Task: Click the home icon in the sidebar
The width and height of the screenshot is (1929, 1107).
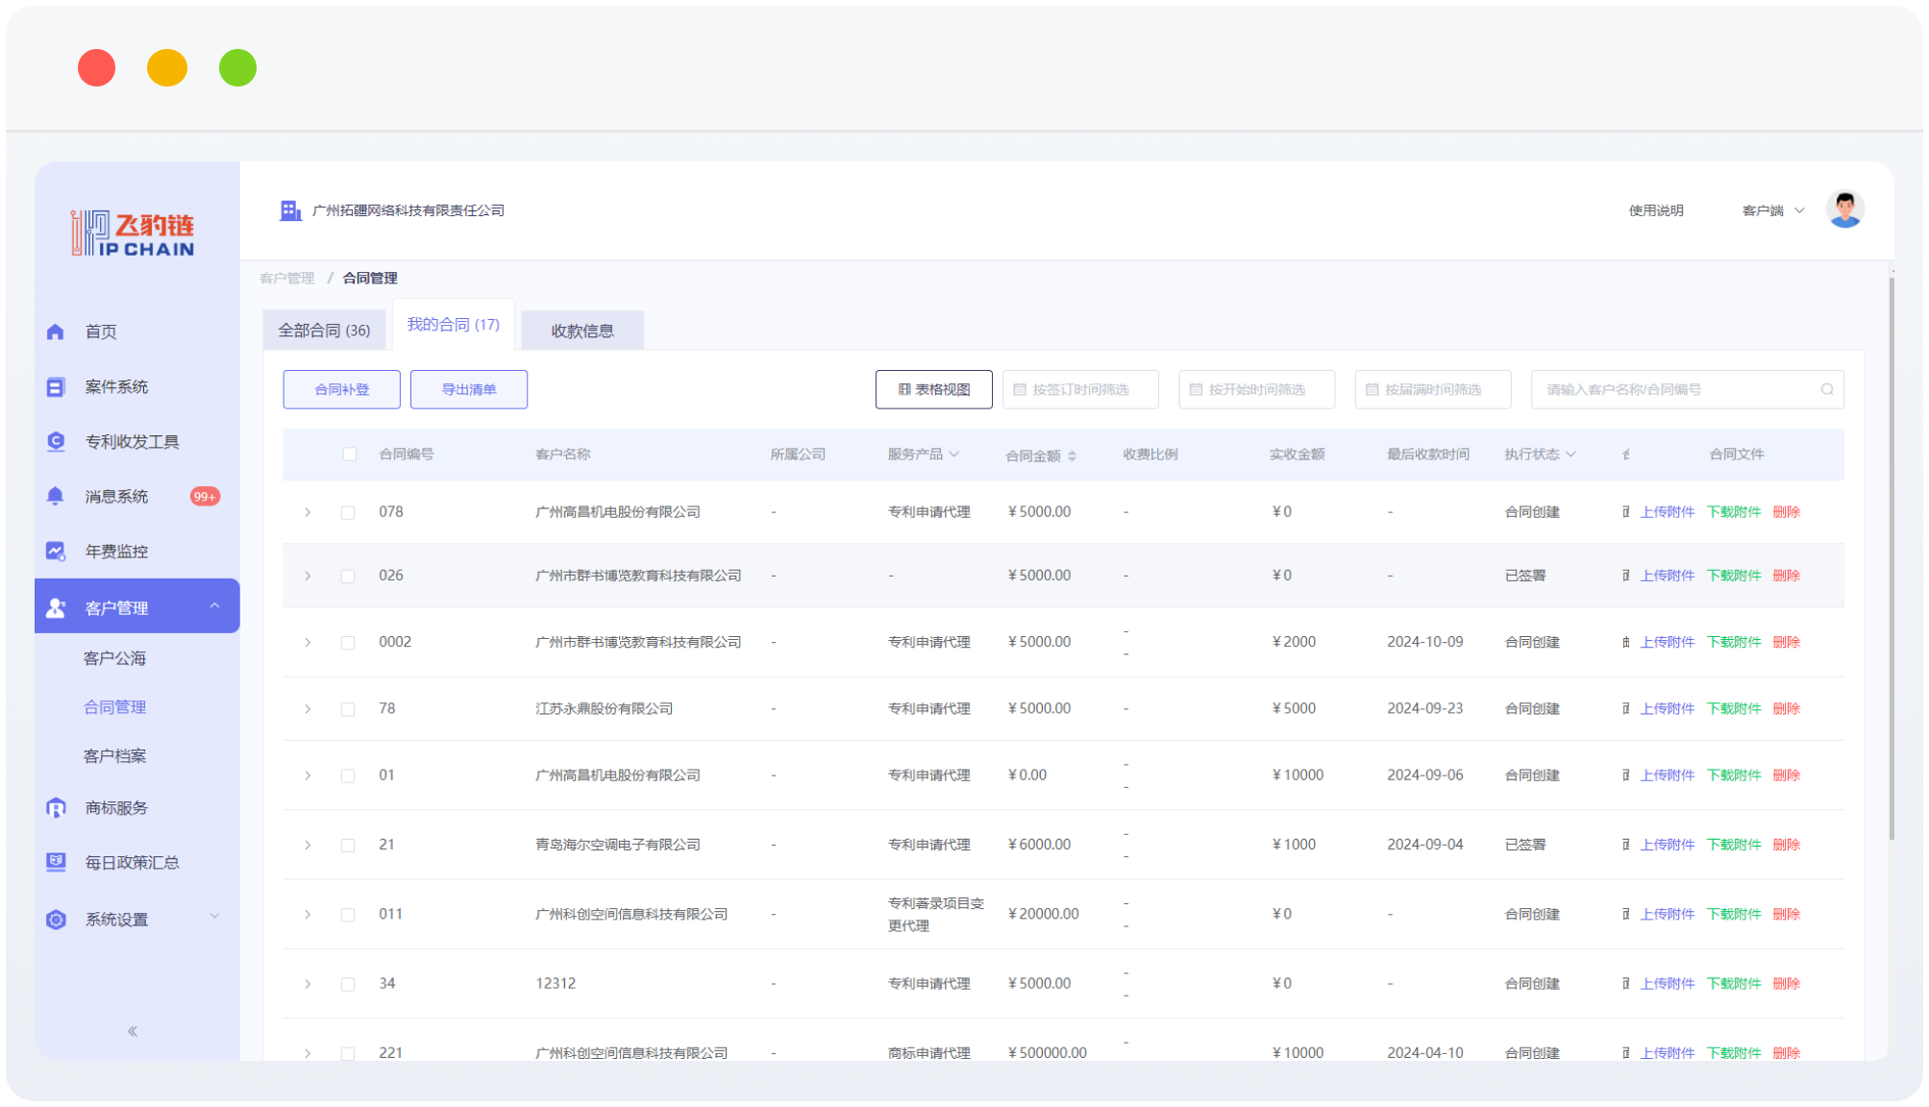Action: [x=55, y=332]
